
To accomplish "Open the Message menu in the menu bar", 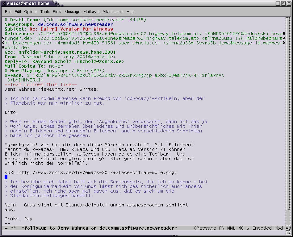I will tap(72, 12).
